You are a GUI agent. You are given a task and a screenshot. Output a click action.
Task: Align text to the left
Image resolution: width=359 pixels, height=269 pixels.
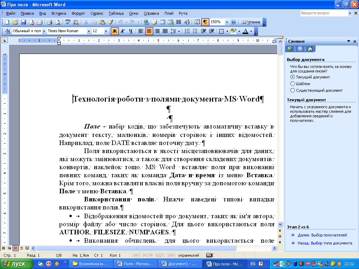pos(141,31)
